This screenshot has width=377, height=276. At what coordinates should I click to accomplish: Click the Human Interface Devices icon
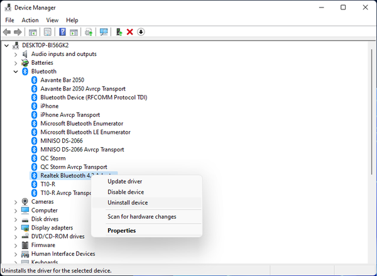click(x=25, y=253)
